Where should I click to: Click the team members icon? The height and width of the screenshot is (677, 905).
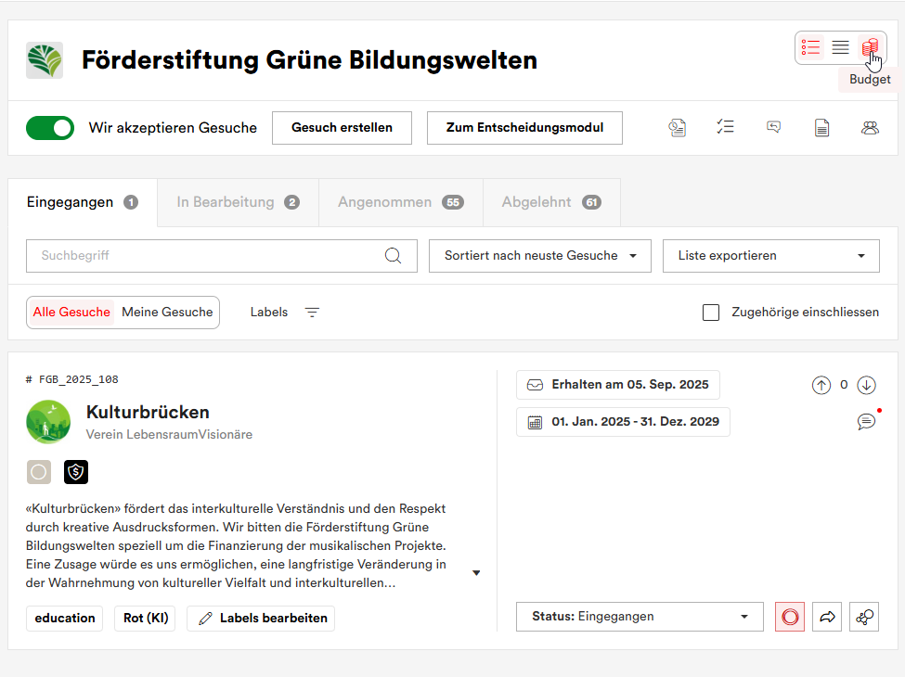(870, 128)
